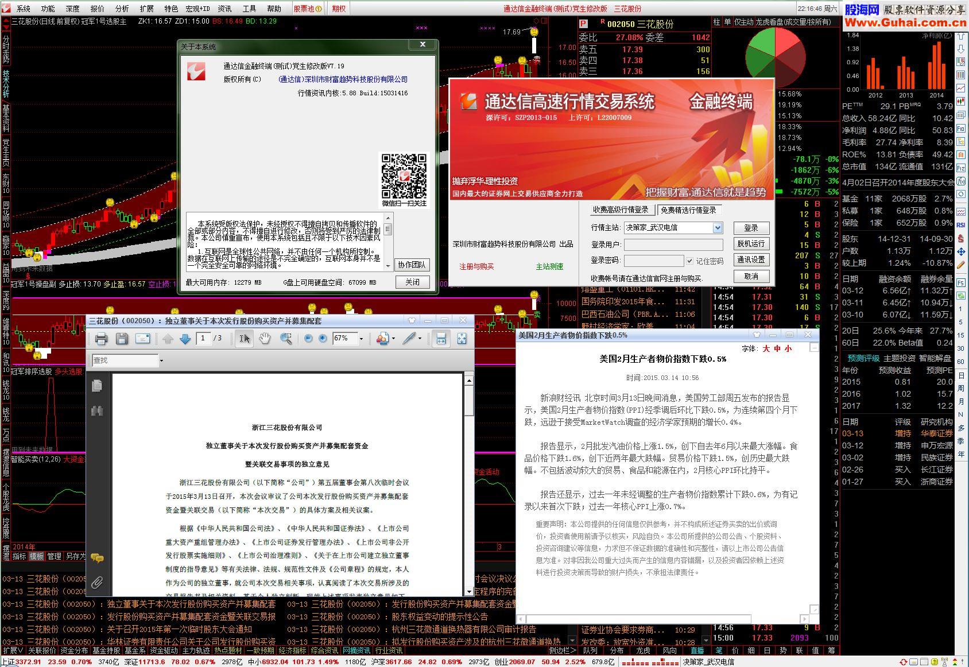The image size is (969, 667).
Task: Select the 资金分布 bottom tab
Action: point(74,650)
